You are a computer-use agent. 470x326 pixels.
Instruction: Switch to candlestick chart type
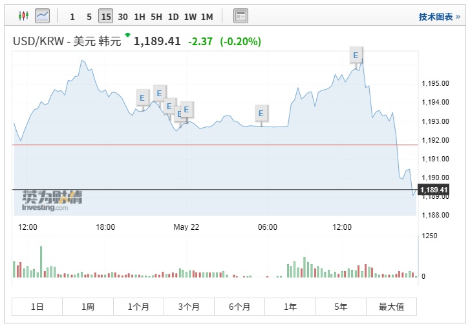[x=24, y=15]
